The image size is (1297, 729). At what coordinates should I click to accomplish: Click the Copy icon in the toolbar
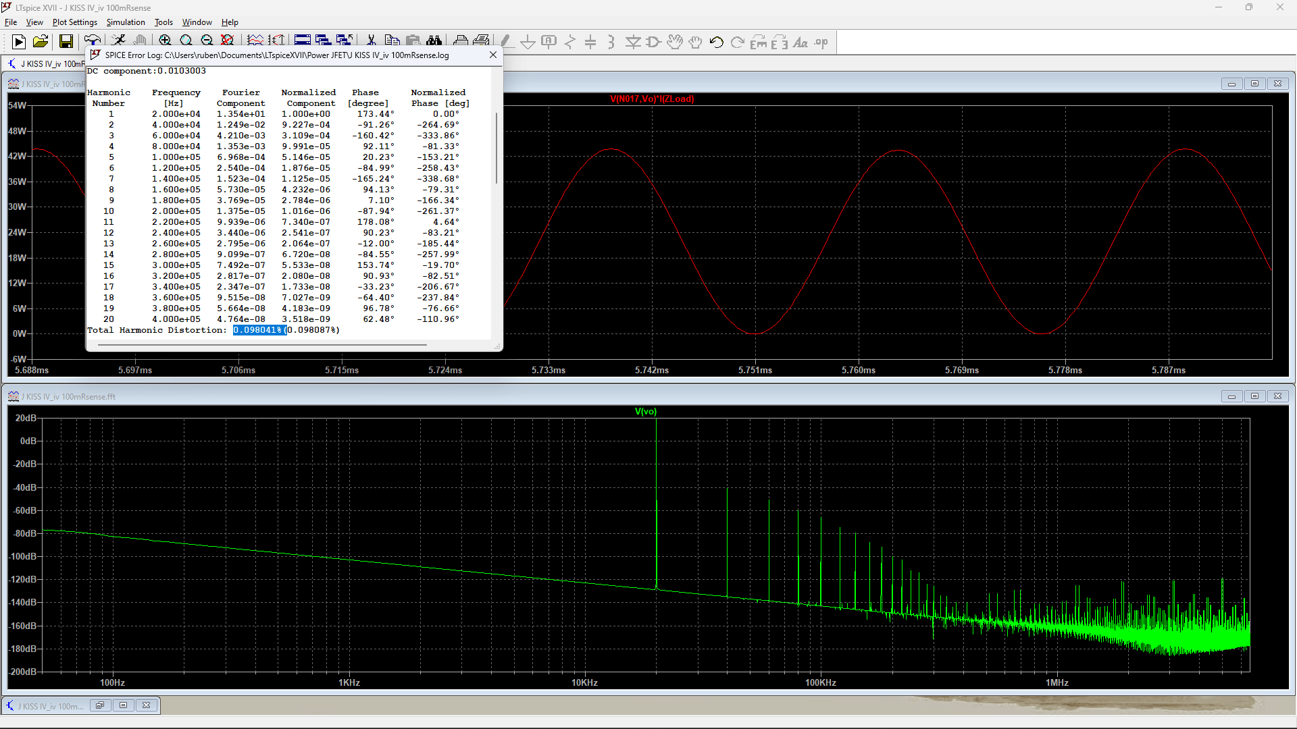[x=392, y=40]
